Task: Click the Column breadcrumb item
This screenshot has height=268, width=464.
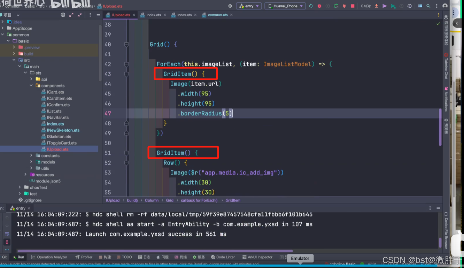Action: point(152,200)
